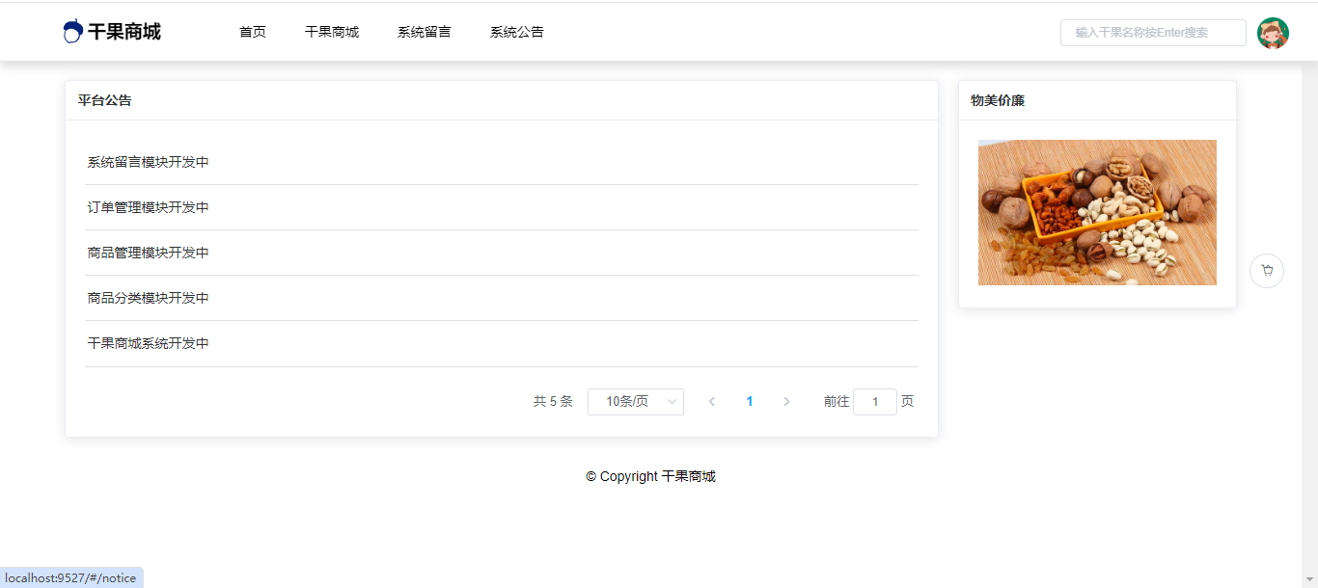
Task: Open the 订单管理模块开发中 announcement
Action: click(149, 207)
